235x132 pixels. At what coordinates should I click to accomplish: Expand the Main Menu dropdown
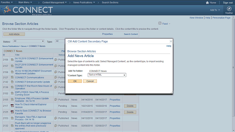click(25, 3)
